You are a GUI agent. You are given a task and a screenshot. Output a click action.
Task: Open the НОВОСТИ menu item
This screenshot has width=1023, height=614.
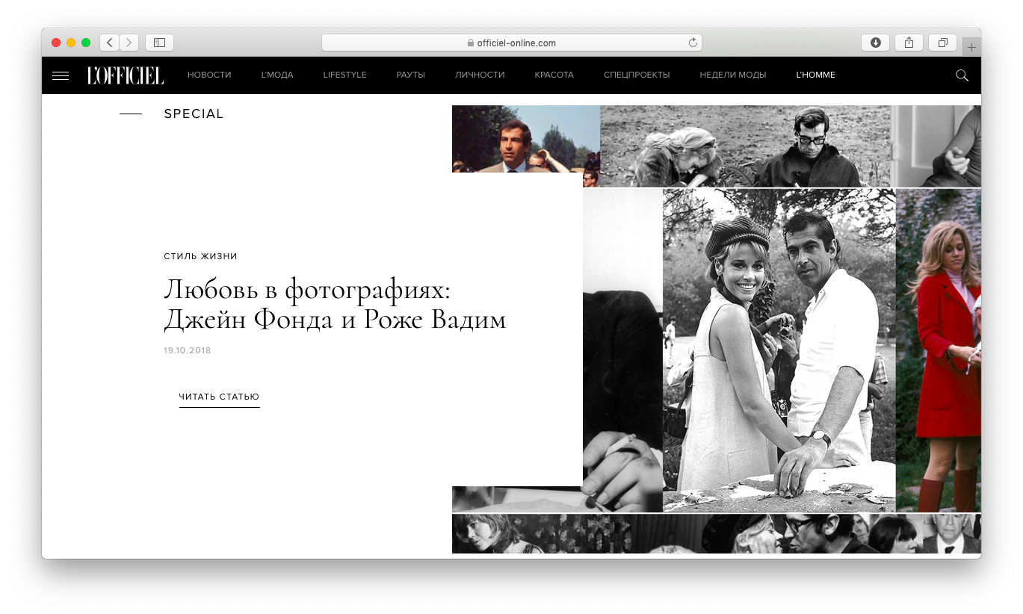point(209,75)
